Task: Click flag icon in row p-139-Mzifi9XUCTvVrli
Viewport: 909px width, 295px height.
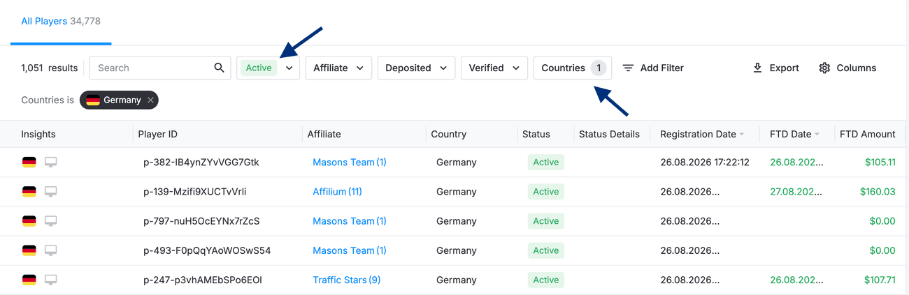Action: [29, 191]
